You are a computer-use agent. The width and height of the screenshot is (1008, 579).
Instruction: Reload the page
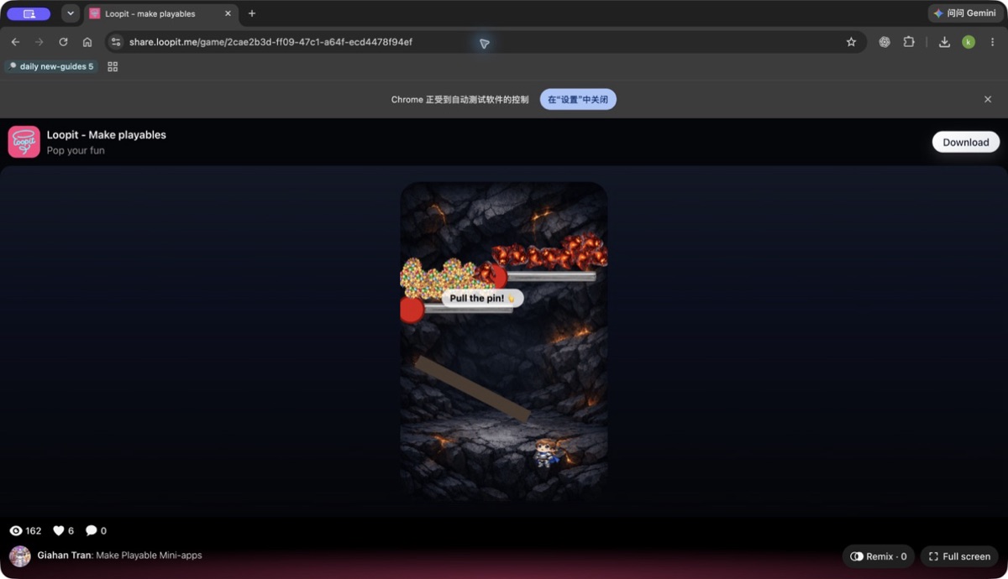(x=63, y=42)
